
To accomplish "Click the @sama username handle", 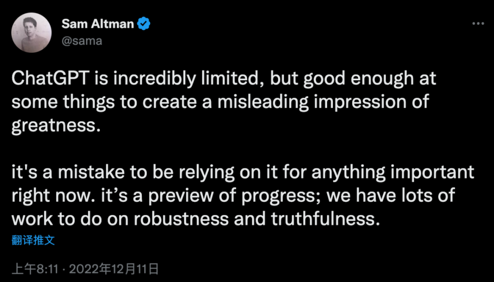I will tap(81, 41).
